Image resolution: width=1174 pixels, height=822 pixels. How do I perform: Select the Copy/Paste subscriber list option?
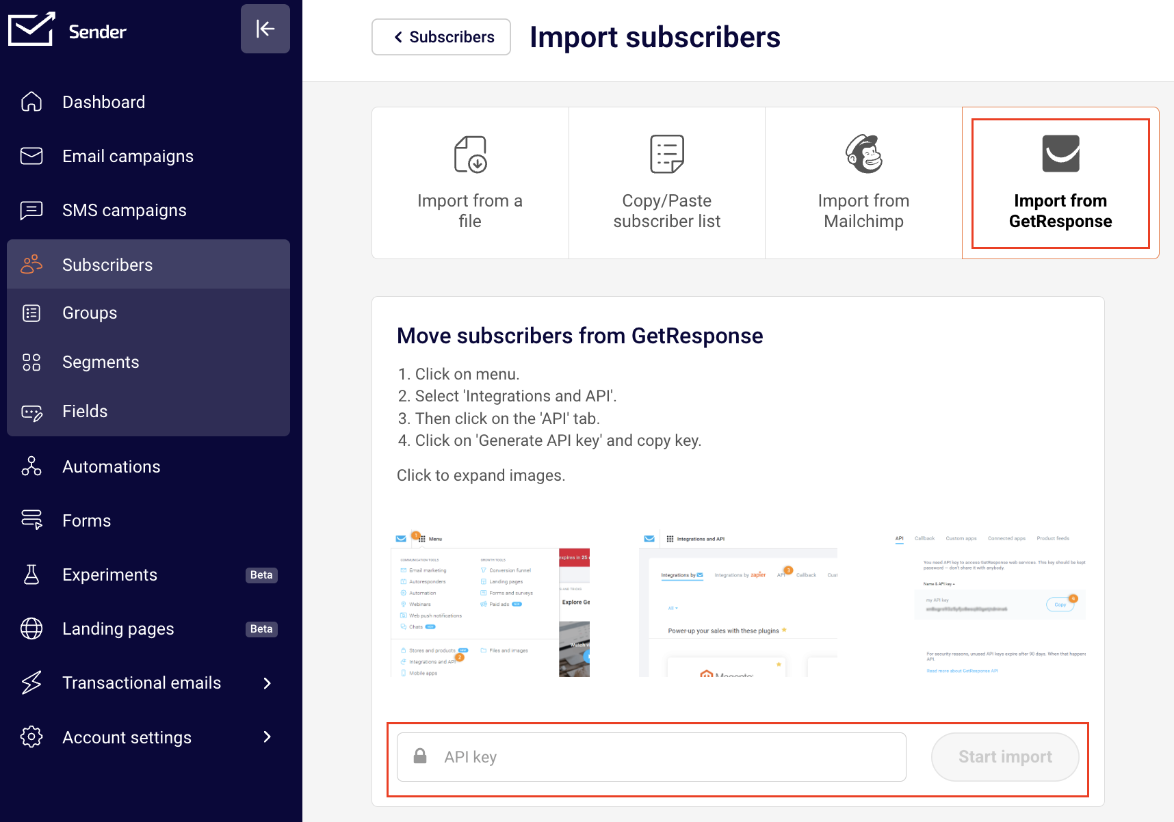pos(666,183)
